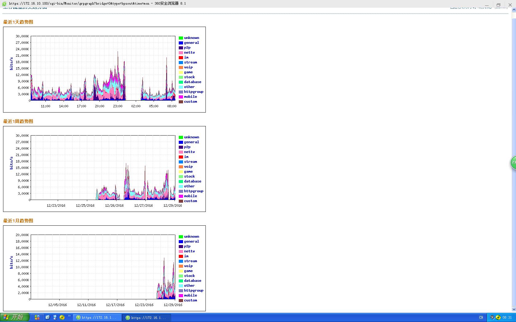Restore down the browser window
The height and width of the screenshot is (322, 516).
pyautogui.click(x=498, y=5)
